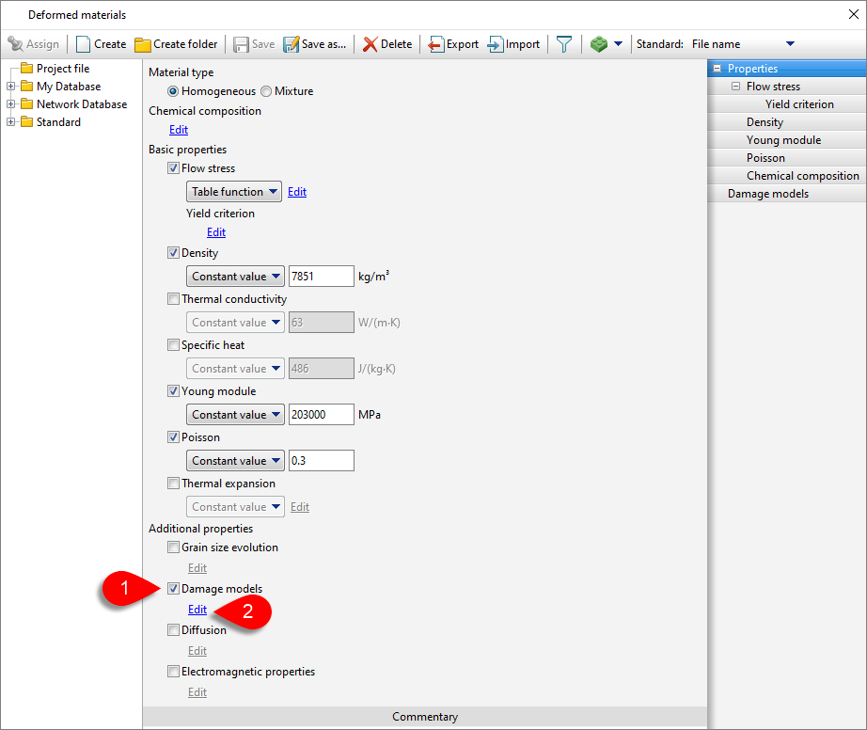Expand the My Database tree node
This screenshot has width=867, height=730.
click(8, 86)
